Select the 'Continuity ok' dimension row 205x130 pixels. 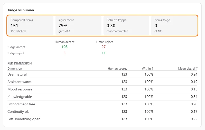coord(102,112)
